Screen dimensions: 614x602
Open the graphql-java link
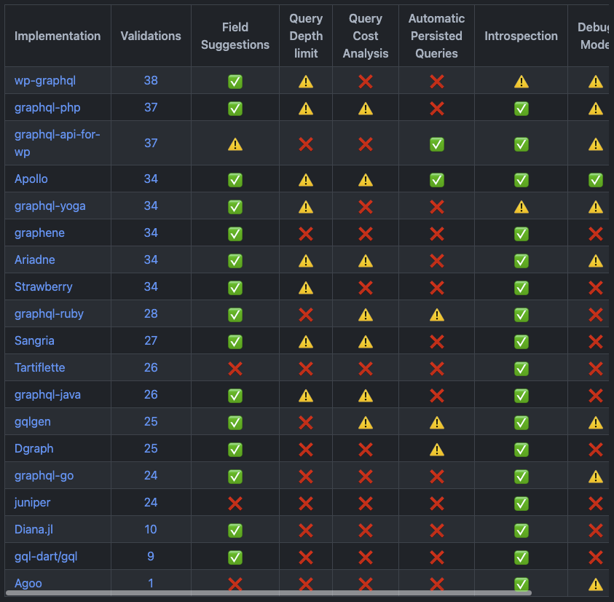point(47,395)
